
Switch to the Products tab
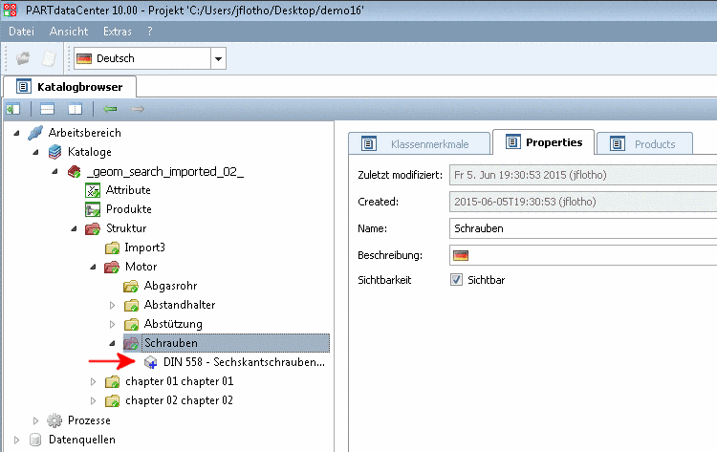point(644,144)
